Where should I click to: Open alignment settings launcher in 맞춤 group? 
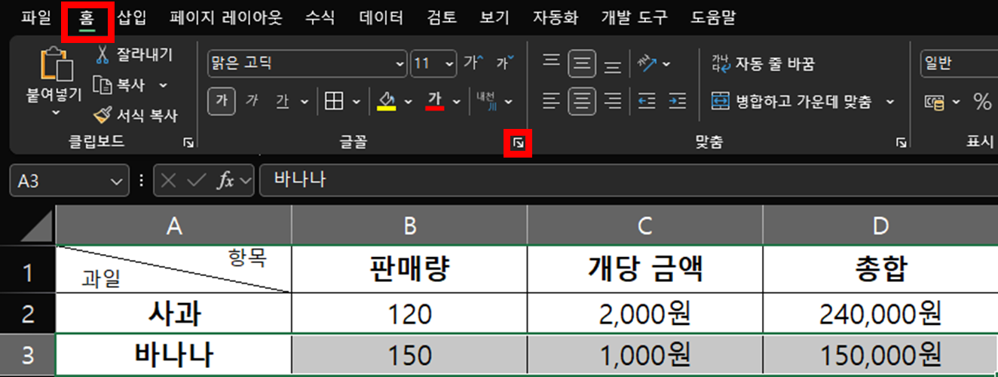coord(900,143)
